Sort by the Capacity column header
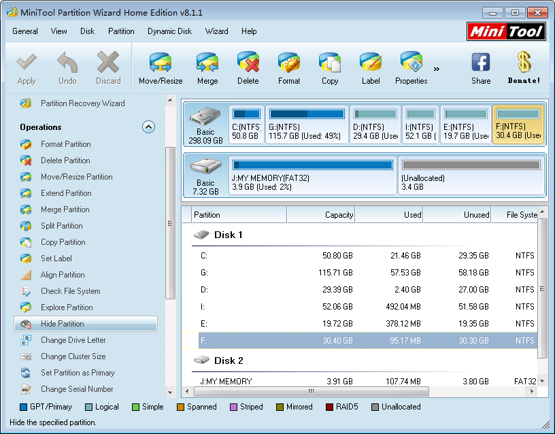Image resolution: width=555 pixels, height=434 pixels. pyautogui.click(x=320, y=215)
